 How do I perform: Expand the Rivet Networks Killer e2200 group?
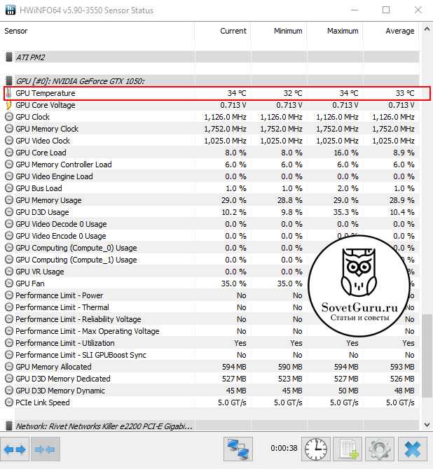coord(9,426)
